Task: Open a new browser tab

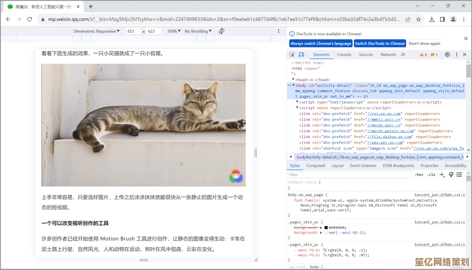Action: [90, 6]
